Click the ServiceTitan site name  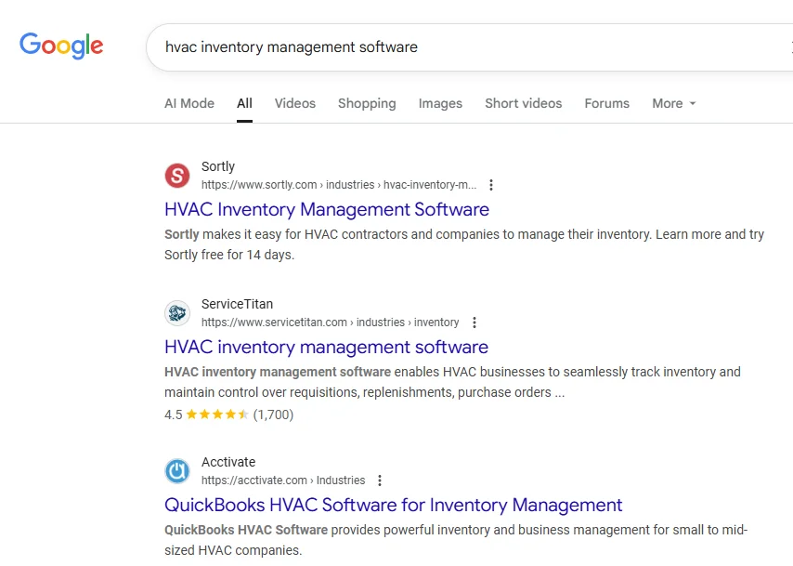(x=237, y=304)
